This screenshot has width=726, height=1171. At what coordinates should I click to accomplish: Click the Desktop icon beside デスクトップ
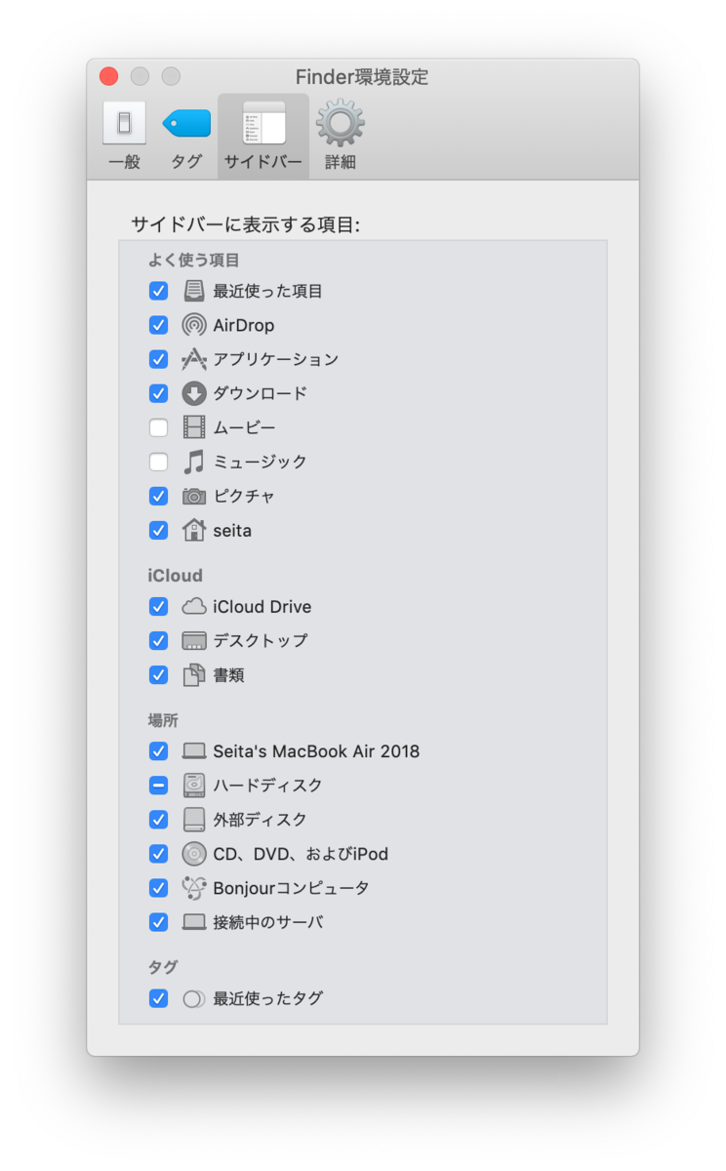[x=194, y=640]
